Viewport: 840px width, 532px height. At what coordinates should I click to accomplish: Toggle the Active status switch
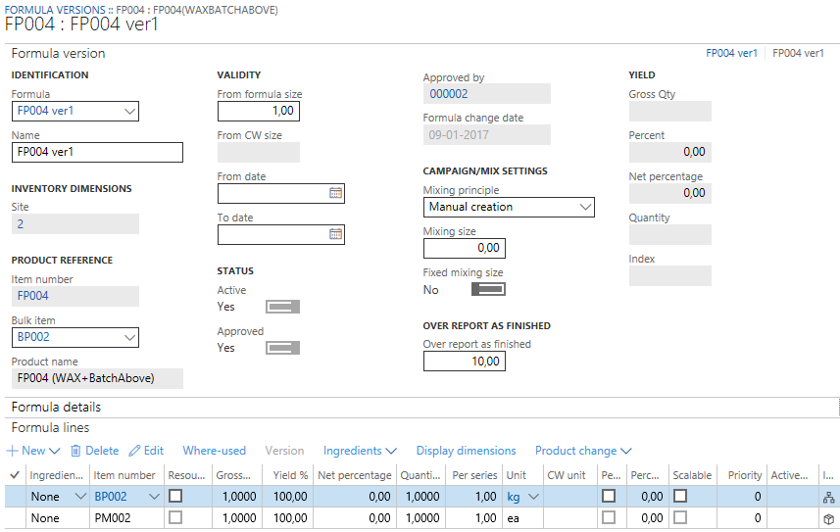click(x=283, y=307)
